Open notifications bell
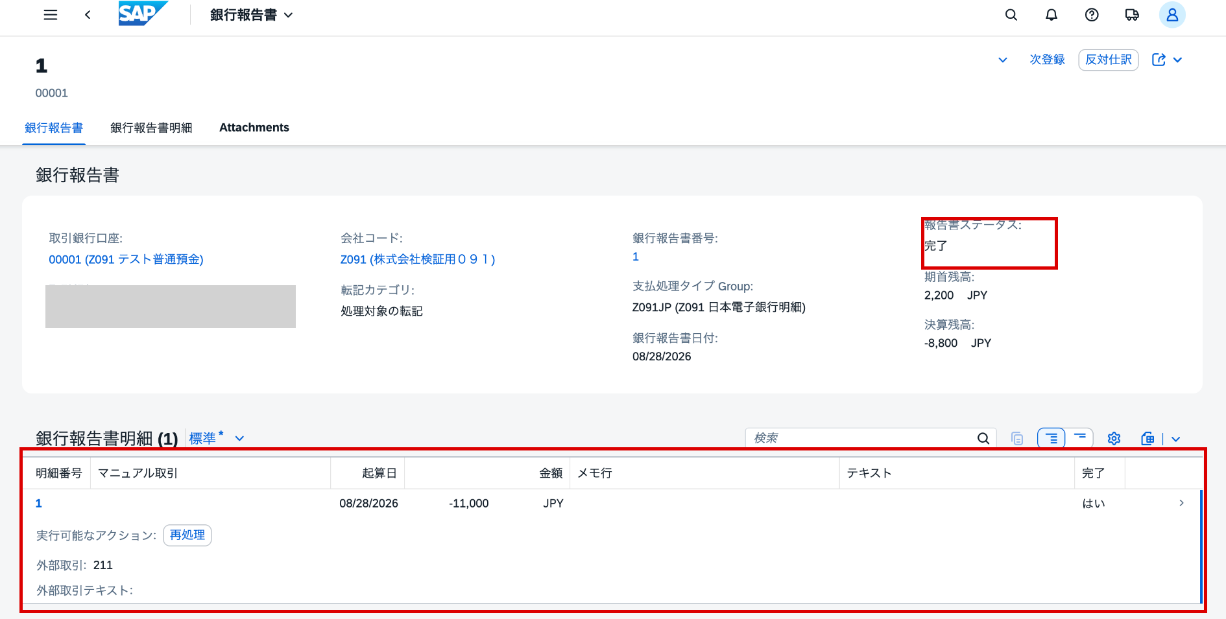This screenshot has height=619, width=1226. [1052, 15]
